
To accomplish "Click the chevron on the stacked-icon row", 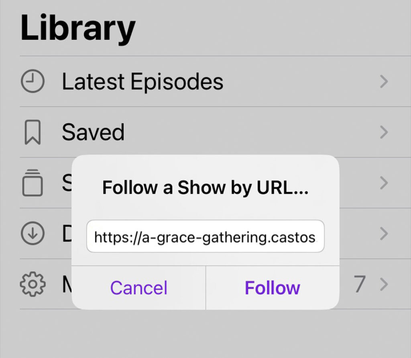I will pos(384,183).
